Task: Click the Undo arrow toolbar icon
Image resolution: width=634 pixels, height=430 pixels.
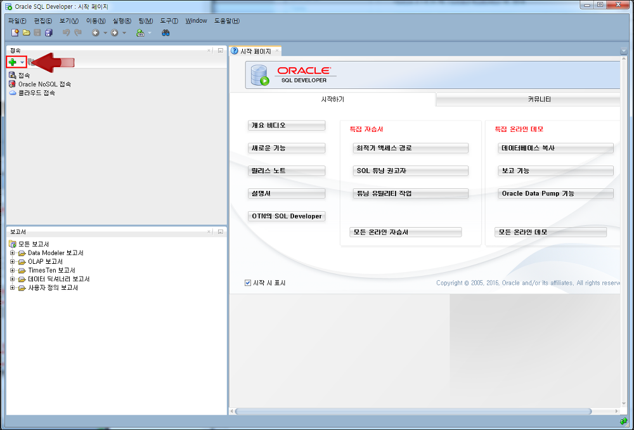Action: pos(67,33)
